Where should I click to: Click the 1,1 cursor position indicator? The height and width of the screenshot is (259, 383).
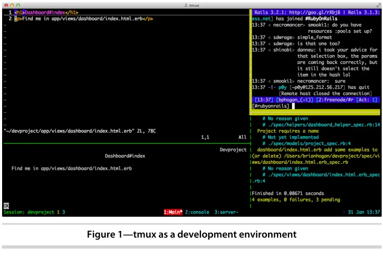tap(205, 137)
